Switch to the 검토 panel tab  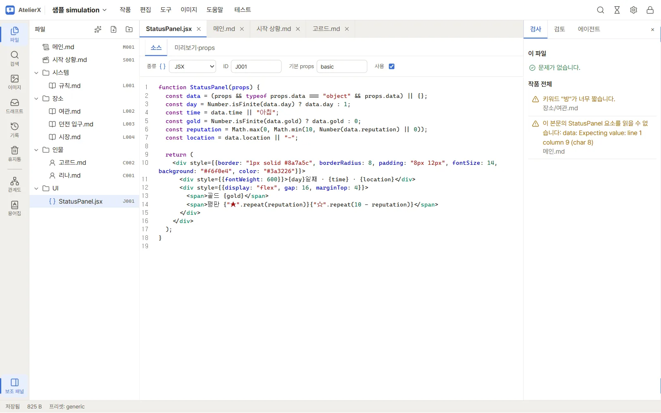[559, 29]
